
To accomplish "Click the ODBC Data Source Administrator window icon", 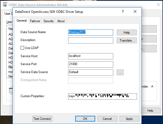I will (x=5, y=5).
